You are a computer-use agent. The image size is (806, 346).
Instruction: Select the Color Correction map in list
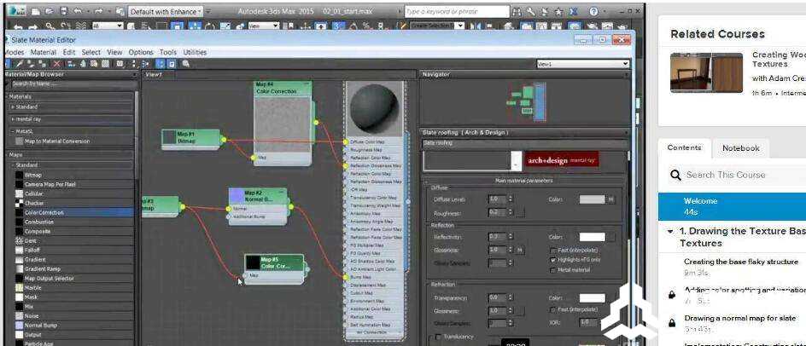[73, 212]
